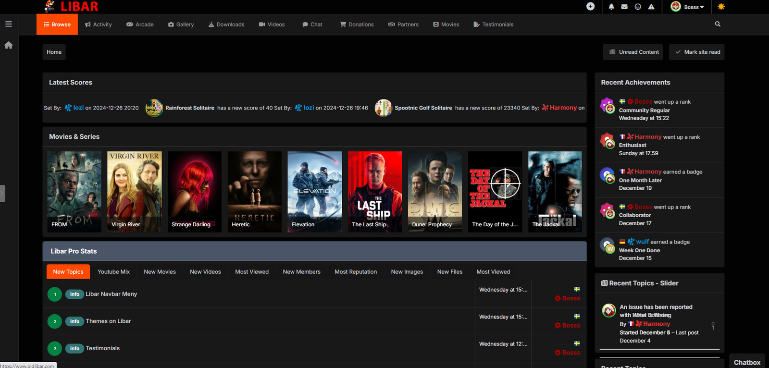Open The Day of the Jackal poster
Screen dimensions: 769x368
pyautogui.click(x=495, y=192)
